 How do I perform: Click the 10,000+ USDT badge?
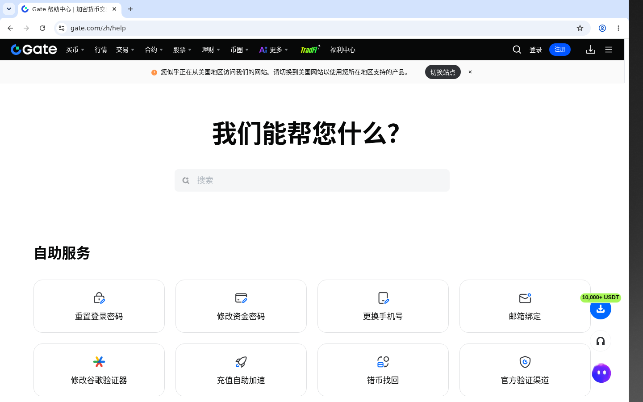601,297
